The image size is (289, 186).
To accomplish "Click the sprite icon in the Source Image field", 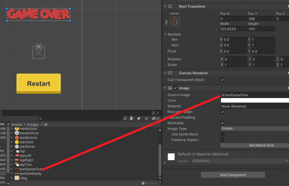I will coord(223,95).
